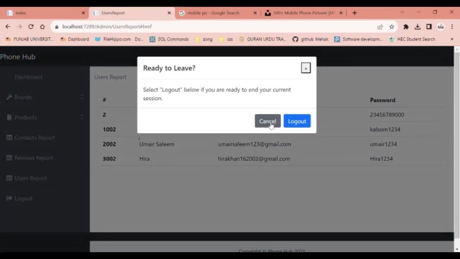Screen dimensions: 460x259
Task: Close the 500+ Mobile Phone Pictures tab
Action: click(341, 13)
